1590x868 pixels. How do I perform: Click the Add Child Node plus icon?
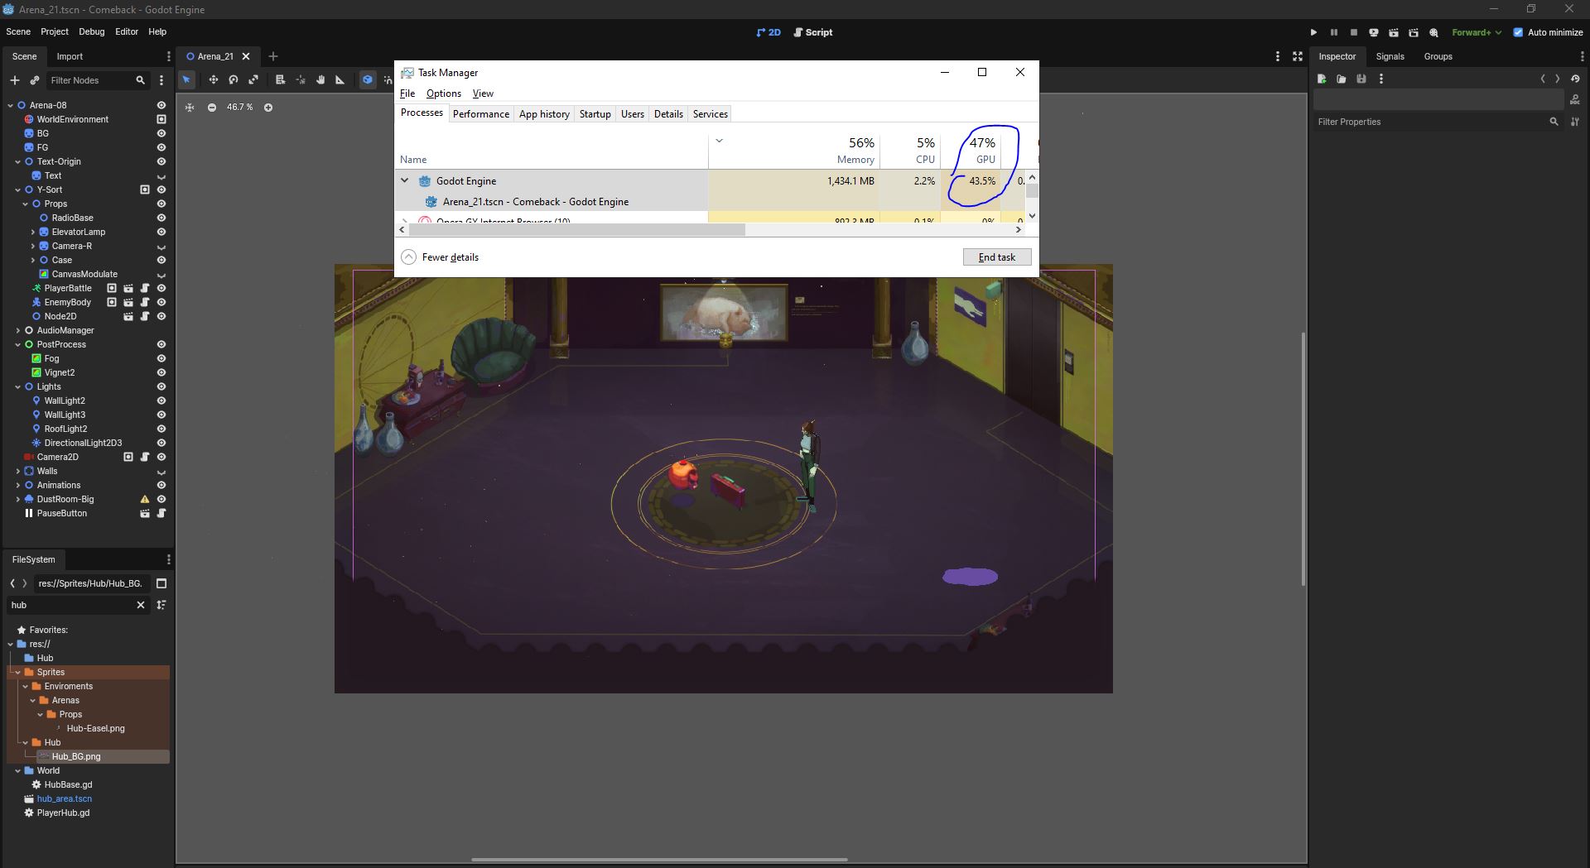coord(14,80)
